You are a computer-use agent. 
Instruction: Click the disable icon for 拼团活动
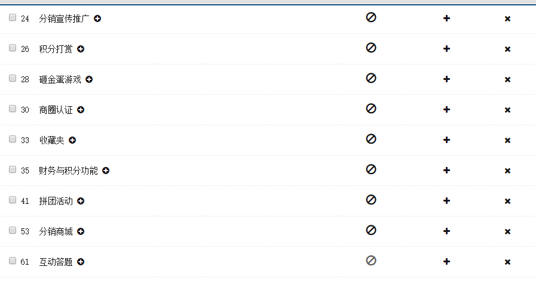pos(371,200)
